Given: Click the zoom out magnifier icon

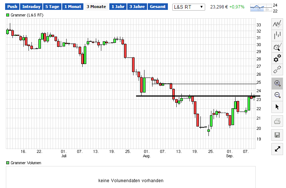Looking at the screenshot, I should pos(277,95).
